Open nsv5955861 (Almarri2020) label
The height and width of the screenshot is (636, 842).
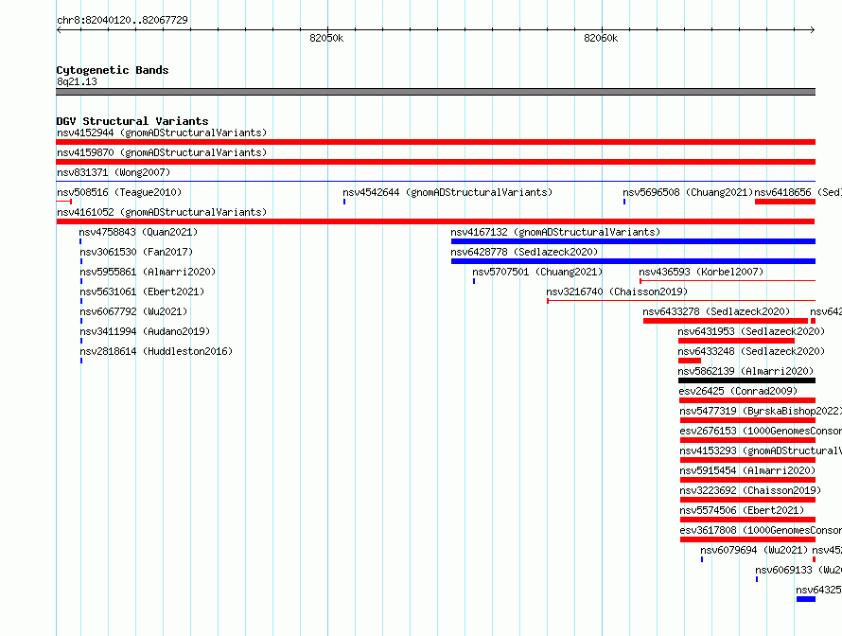[x=148, y=272]
